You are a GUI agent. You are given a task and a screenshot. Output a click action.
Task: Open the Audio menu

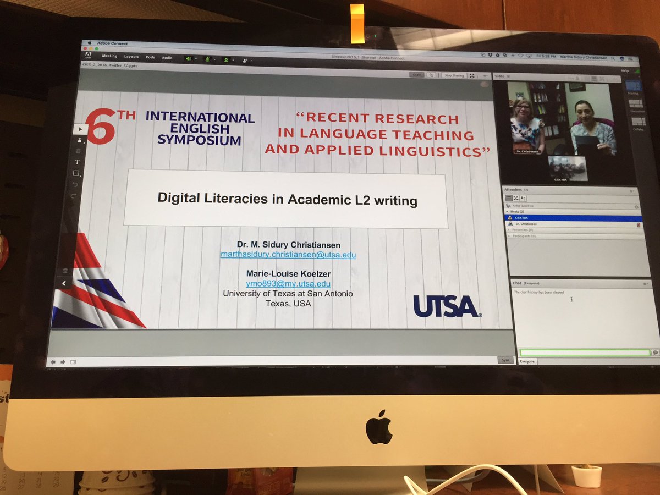167,57
